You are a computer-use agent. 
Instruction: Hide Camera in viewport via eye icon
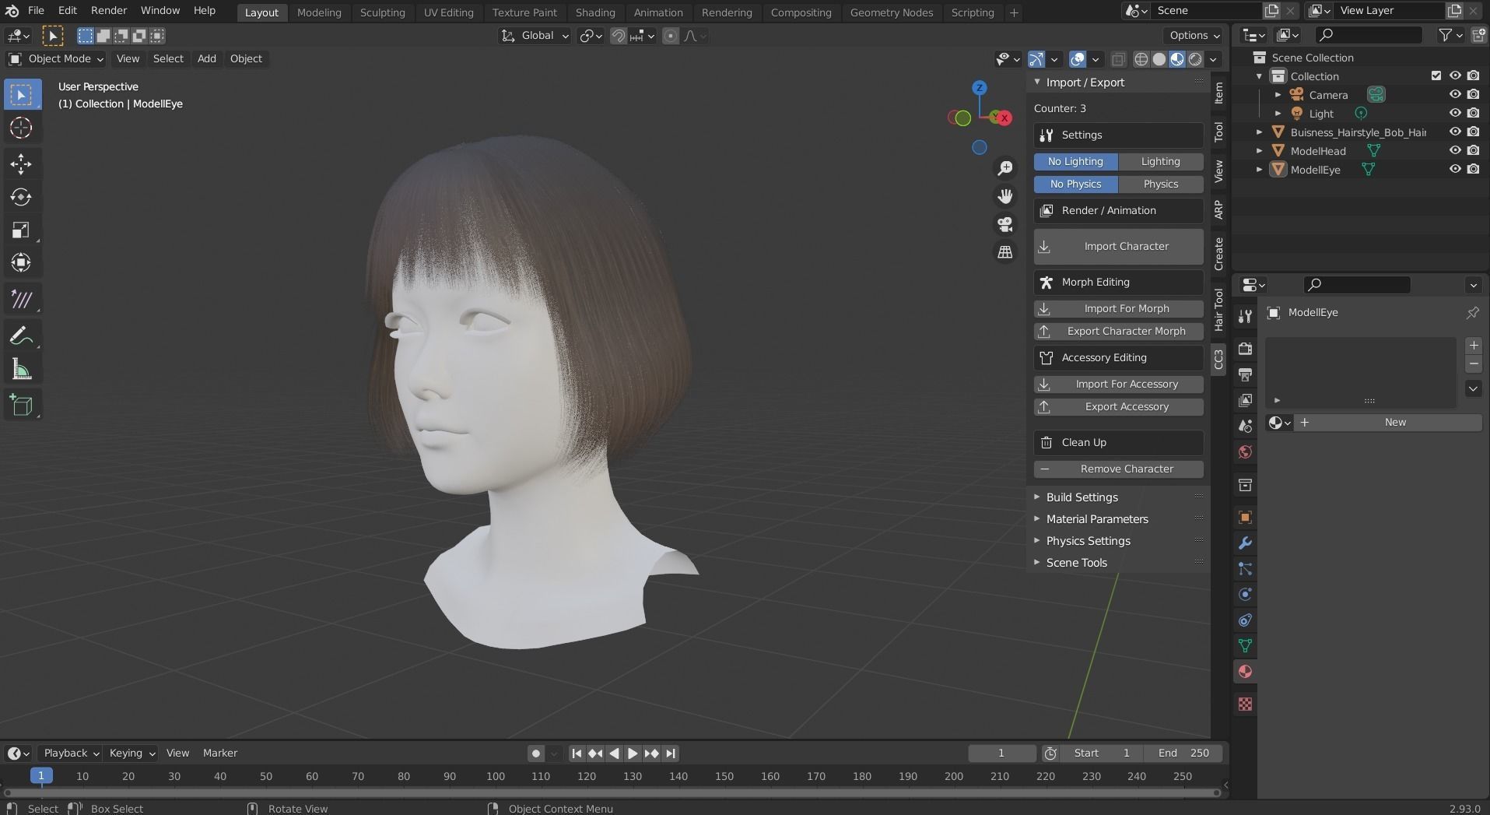1455,94
